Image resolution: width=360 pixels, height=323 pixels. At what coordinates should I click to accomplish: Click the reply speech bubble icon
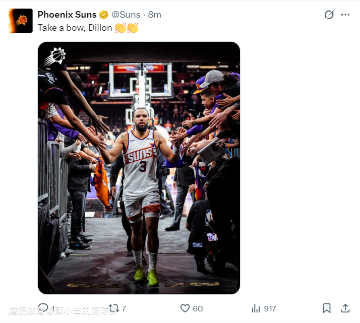tap(43, 308)
